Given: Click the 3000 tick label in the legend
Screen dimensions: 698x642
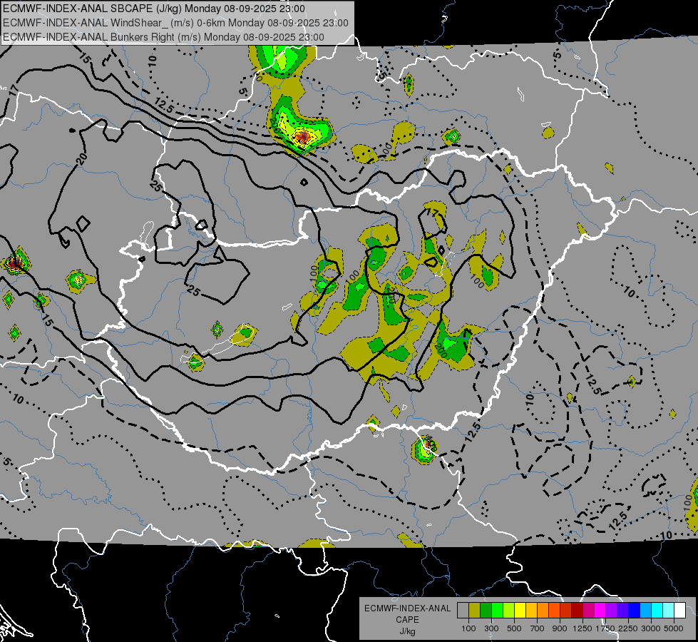Looking at the screenshot, I should click(x=651, y=628).
